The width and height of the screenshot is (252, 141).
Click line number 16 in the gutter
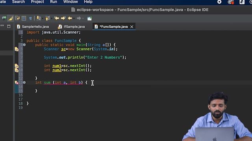click(x=20, y=95)
